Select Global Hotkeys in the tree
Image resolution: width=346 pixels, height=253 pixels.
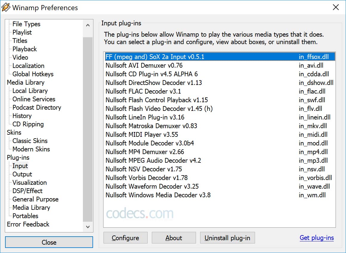click(33, 74)
